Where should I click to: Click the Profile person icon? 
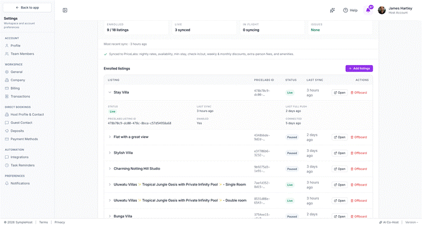(7, 45)
